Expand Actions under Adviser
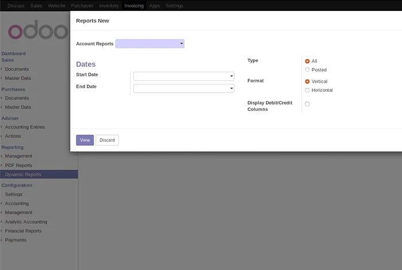402x270 pixels. [x=13, y=136]
